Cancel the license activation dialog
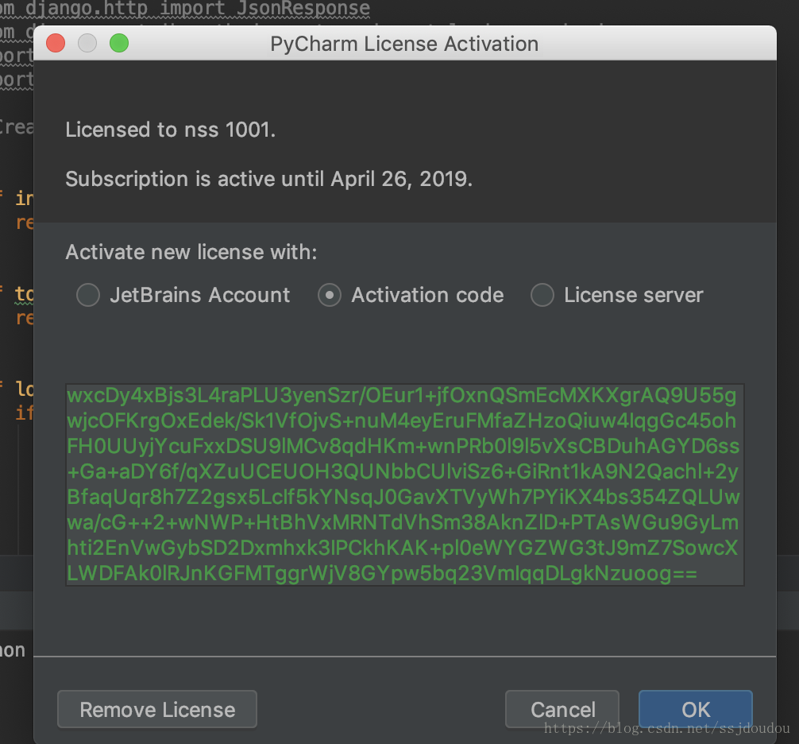This screenshot has height=744, width=799. pyautogui.click(x=562, y=709)
